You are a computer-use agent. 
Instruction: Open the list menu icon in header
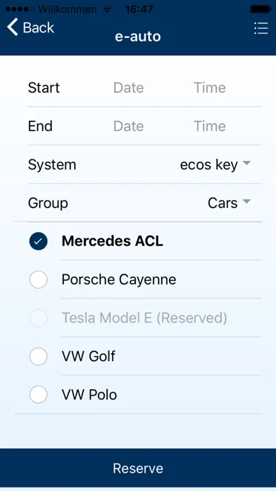pyautogui.click(x=261, y=28)
